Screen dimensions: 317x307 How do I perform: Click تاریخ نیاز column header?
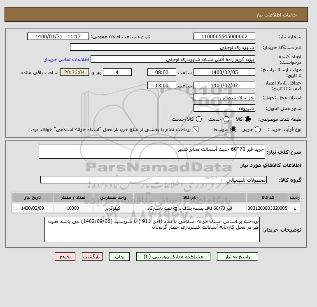click(x=33, y=197)
